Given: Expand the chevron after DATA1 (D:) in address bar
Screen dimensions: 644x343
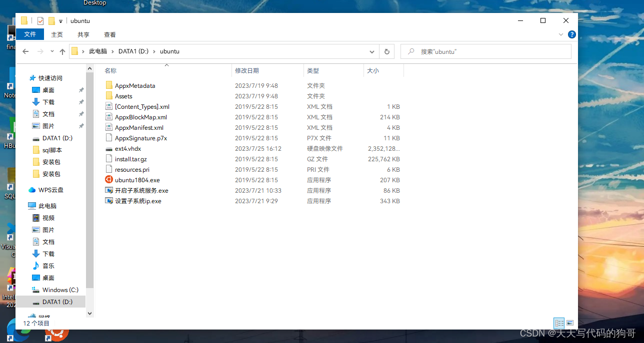Looking at the screenshot, I should pyautogui.click(x=154, y=51).
